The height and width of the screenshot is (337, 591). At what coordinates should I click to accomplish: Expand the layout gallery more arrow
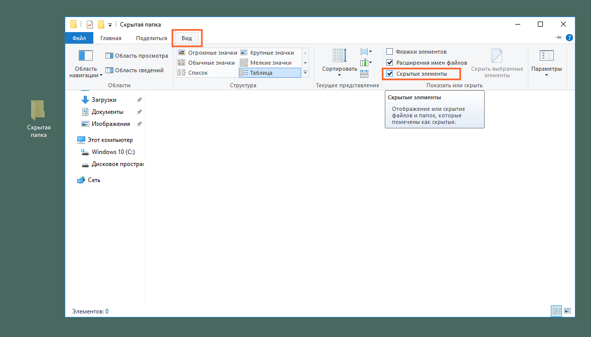point(306,72)
